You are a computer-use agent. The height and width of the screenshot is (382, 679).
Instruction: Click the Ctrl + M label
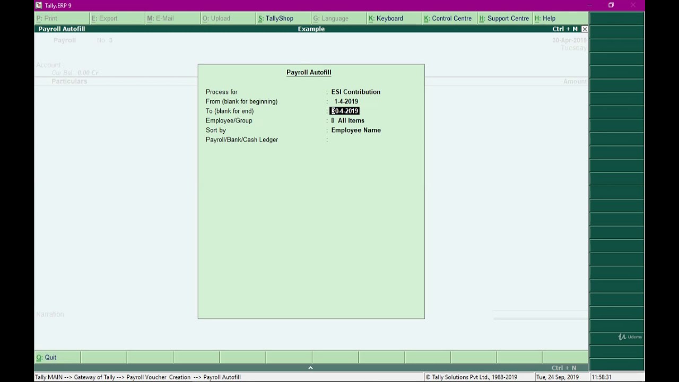click(x=565, y=29)
